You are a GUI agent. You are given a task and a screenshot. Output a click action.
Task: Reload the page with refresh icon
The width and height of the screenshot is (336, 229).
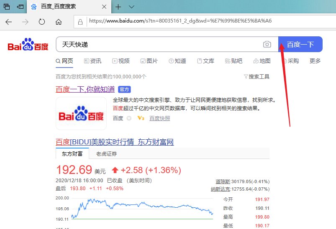(x=42, y=22)
